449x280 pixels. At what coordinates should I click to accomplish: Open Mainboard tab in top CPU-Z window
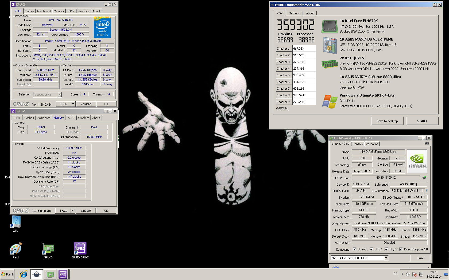pyautogui.click(x=44, y=11)
